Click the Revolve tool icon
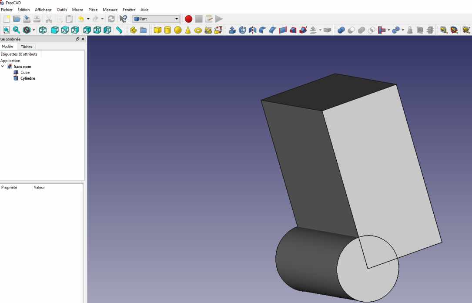The image size is (472, 303). [x=242, y=30]
